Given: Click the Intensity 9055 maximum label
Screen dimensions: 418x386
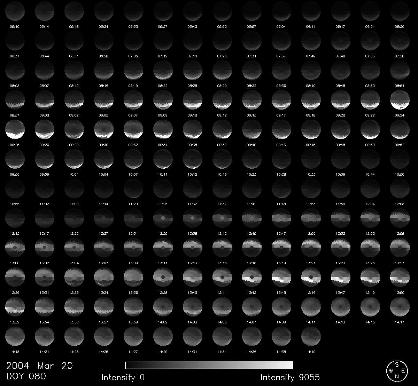Looking at the screenshot, I should 290,377.
